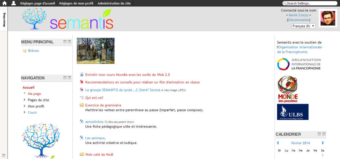Open Administration du site menu
This screenshot has height=159, width=340.
coord(114,3)
